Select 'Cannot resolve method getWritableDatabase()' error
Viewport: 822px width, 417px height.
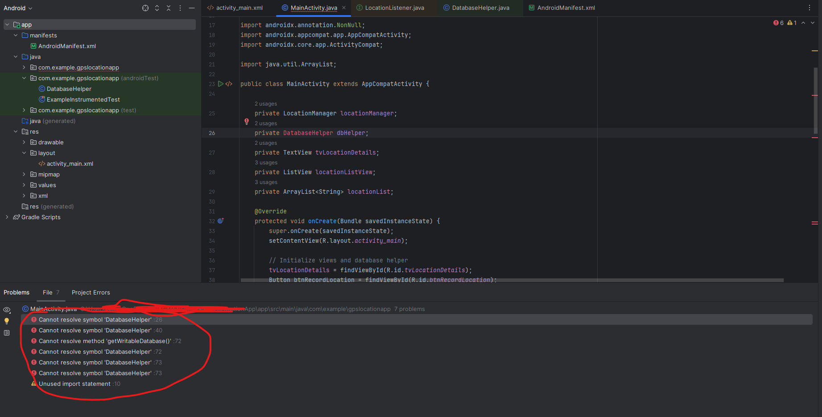click(x=417, y=341)
